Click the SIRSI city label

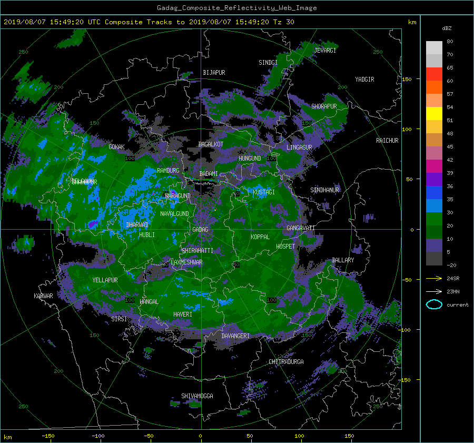119,319
